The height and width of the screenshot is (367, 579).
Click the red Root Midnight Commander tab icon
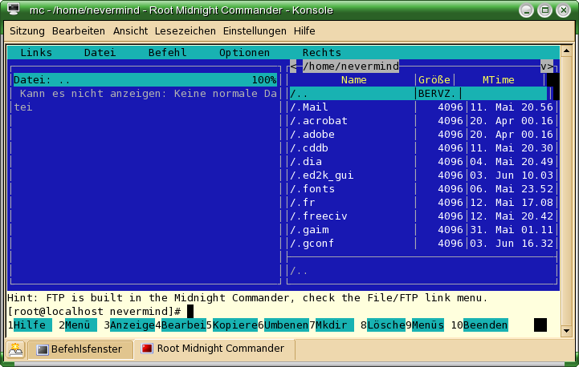[147, 349]
